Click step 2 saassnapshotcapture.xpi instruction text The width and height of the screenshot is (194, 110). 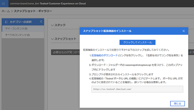(x=137, y=67)
